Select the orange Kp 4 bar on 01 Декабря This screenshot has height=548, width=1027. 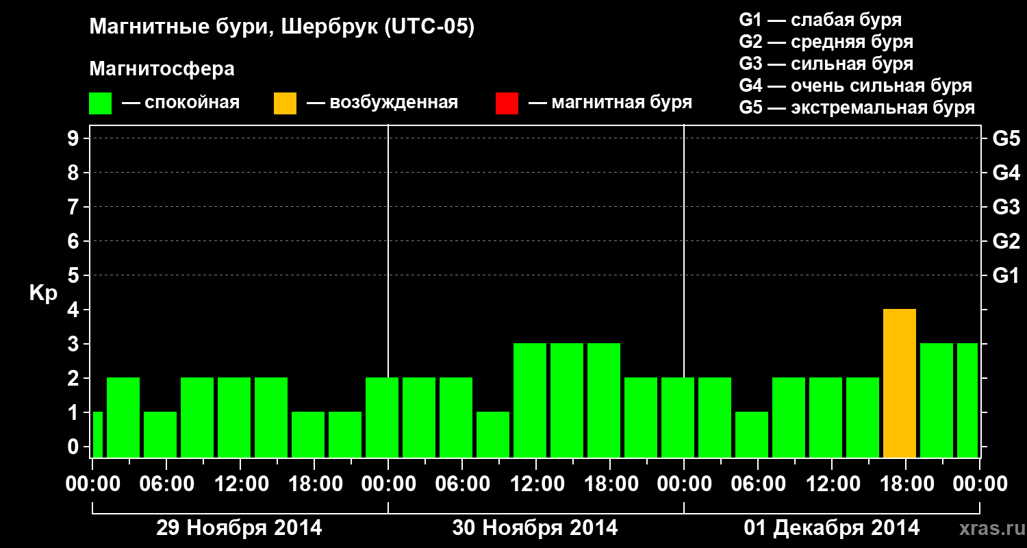coord(900,384)
